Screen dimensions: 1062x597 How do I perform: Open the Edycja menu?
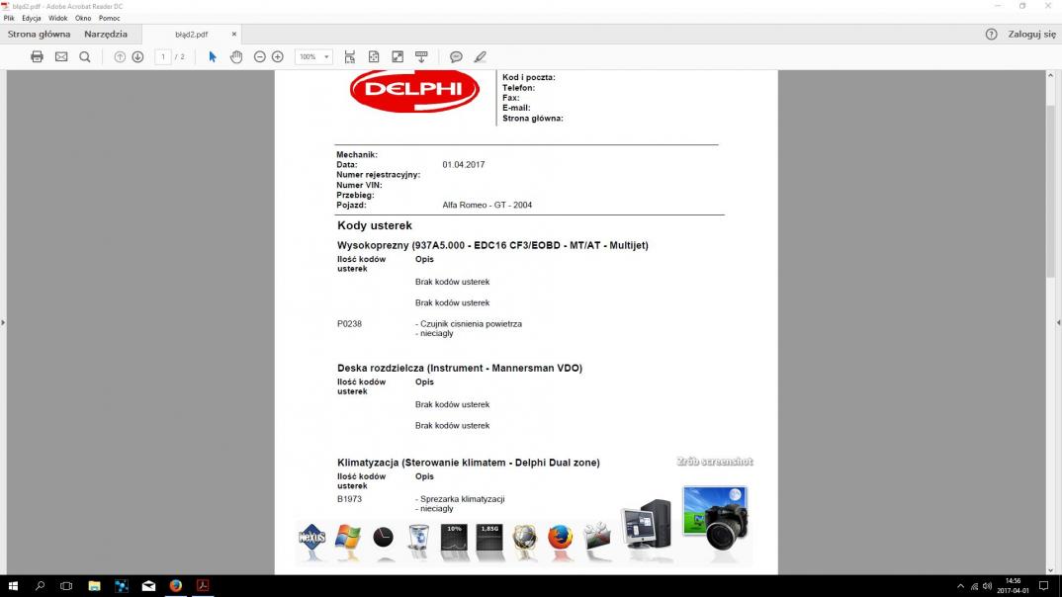click(32, 18)
